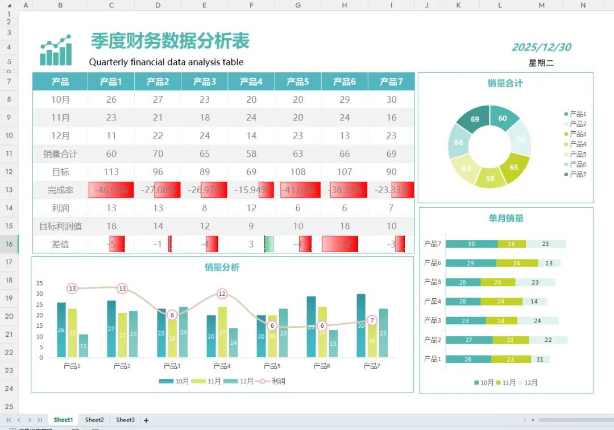Image resolution: width=614 pixels, height=430 pixels.
Task: Click the 产品6 bar segment labeled 29
Action: 471,264
